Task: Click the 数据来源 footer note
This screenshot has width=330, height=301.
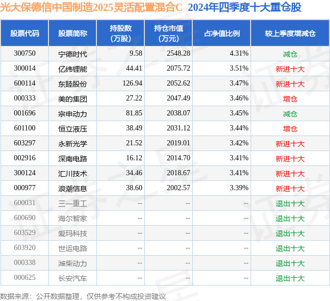Action: (83, 296)
